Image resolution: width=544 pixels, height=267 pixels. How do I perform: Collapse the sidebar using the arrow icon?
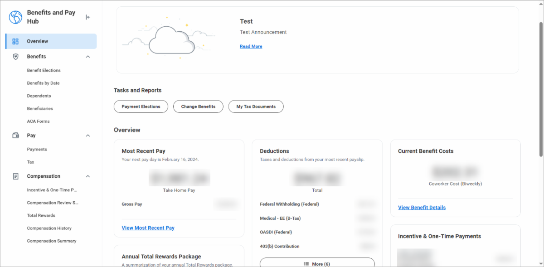click(x=87, y=17)
